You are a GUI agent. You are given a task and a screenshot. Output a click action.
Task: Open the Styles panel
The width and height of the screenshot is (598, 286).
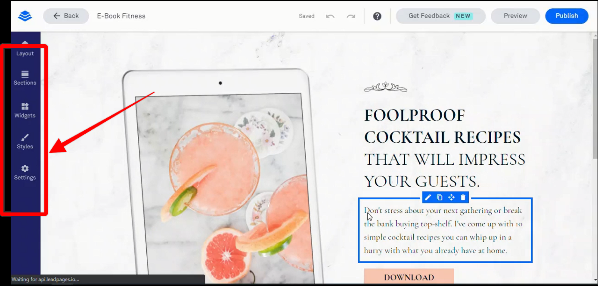pos(25,141)
